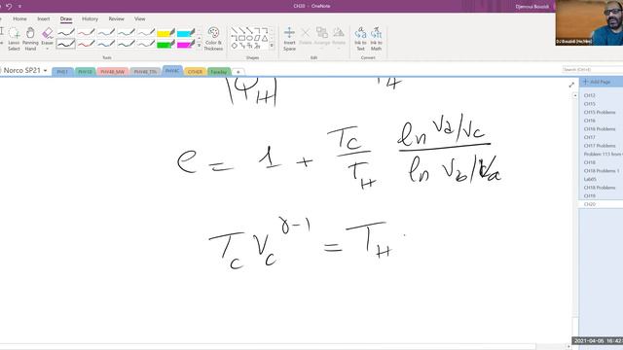
Task: Open the Review ribbon tab
Action: [117, 18]
